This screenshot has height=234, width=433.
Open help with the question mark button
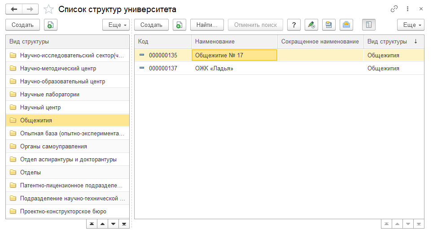click(294, 25)
